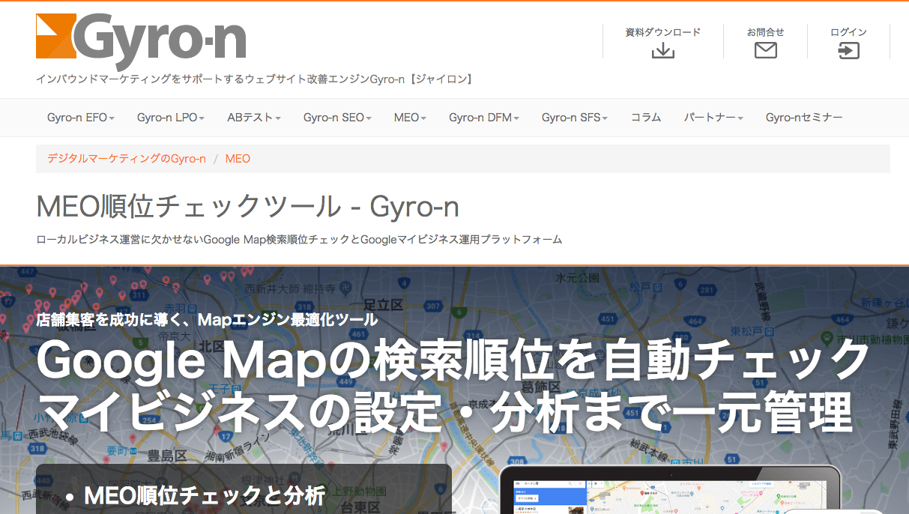The width and height of the screenshot is (909, 514).
Task: Go to デジタルマーケティングのGyro-n breadcrumb link
Action: 127,159
